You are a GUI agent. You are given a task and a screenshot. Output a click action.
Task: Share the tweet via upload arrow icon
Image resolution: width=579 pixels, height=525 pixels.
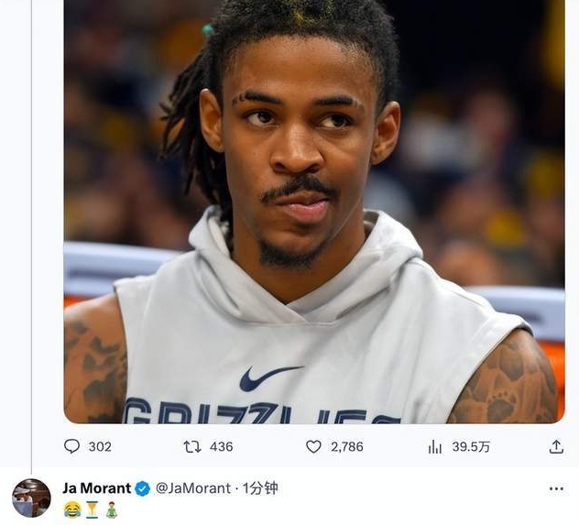556,446
